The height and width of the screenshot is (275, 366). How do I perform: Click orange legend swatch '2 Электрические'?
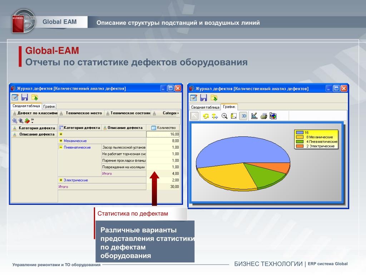click(300, 146)
